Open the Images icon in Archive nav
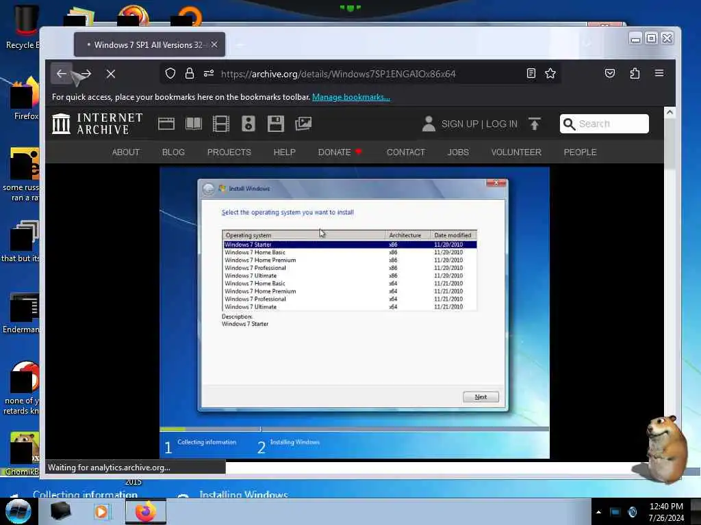The width and height of the screenshot is (701, 525). [303, 124]
